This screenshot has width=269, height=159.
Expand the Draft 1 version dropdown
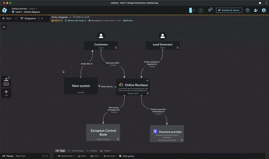click(57, 21)
